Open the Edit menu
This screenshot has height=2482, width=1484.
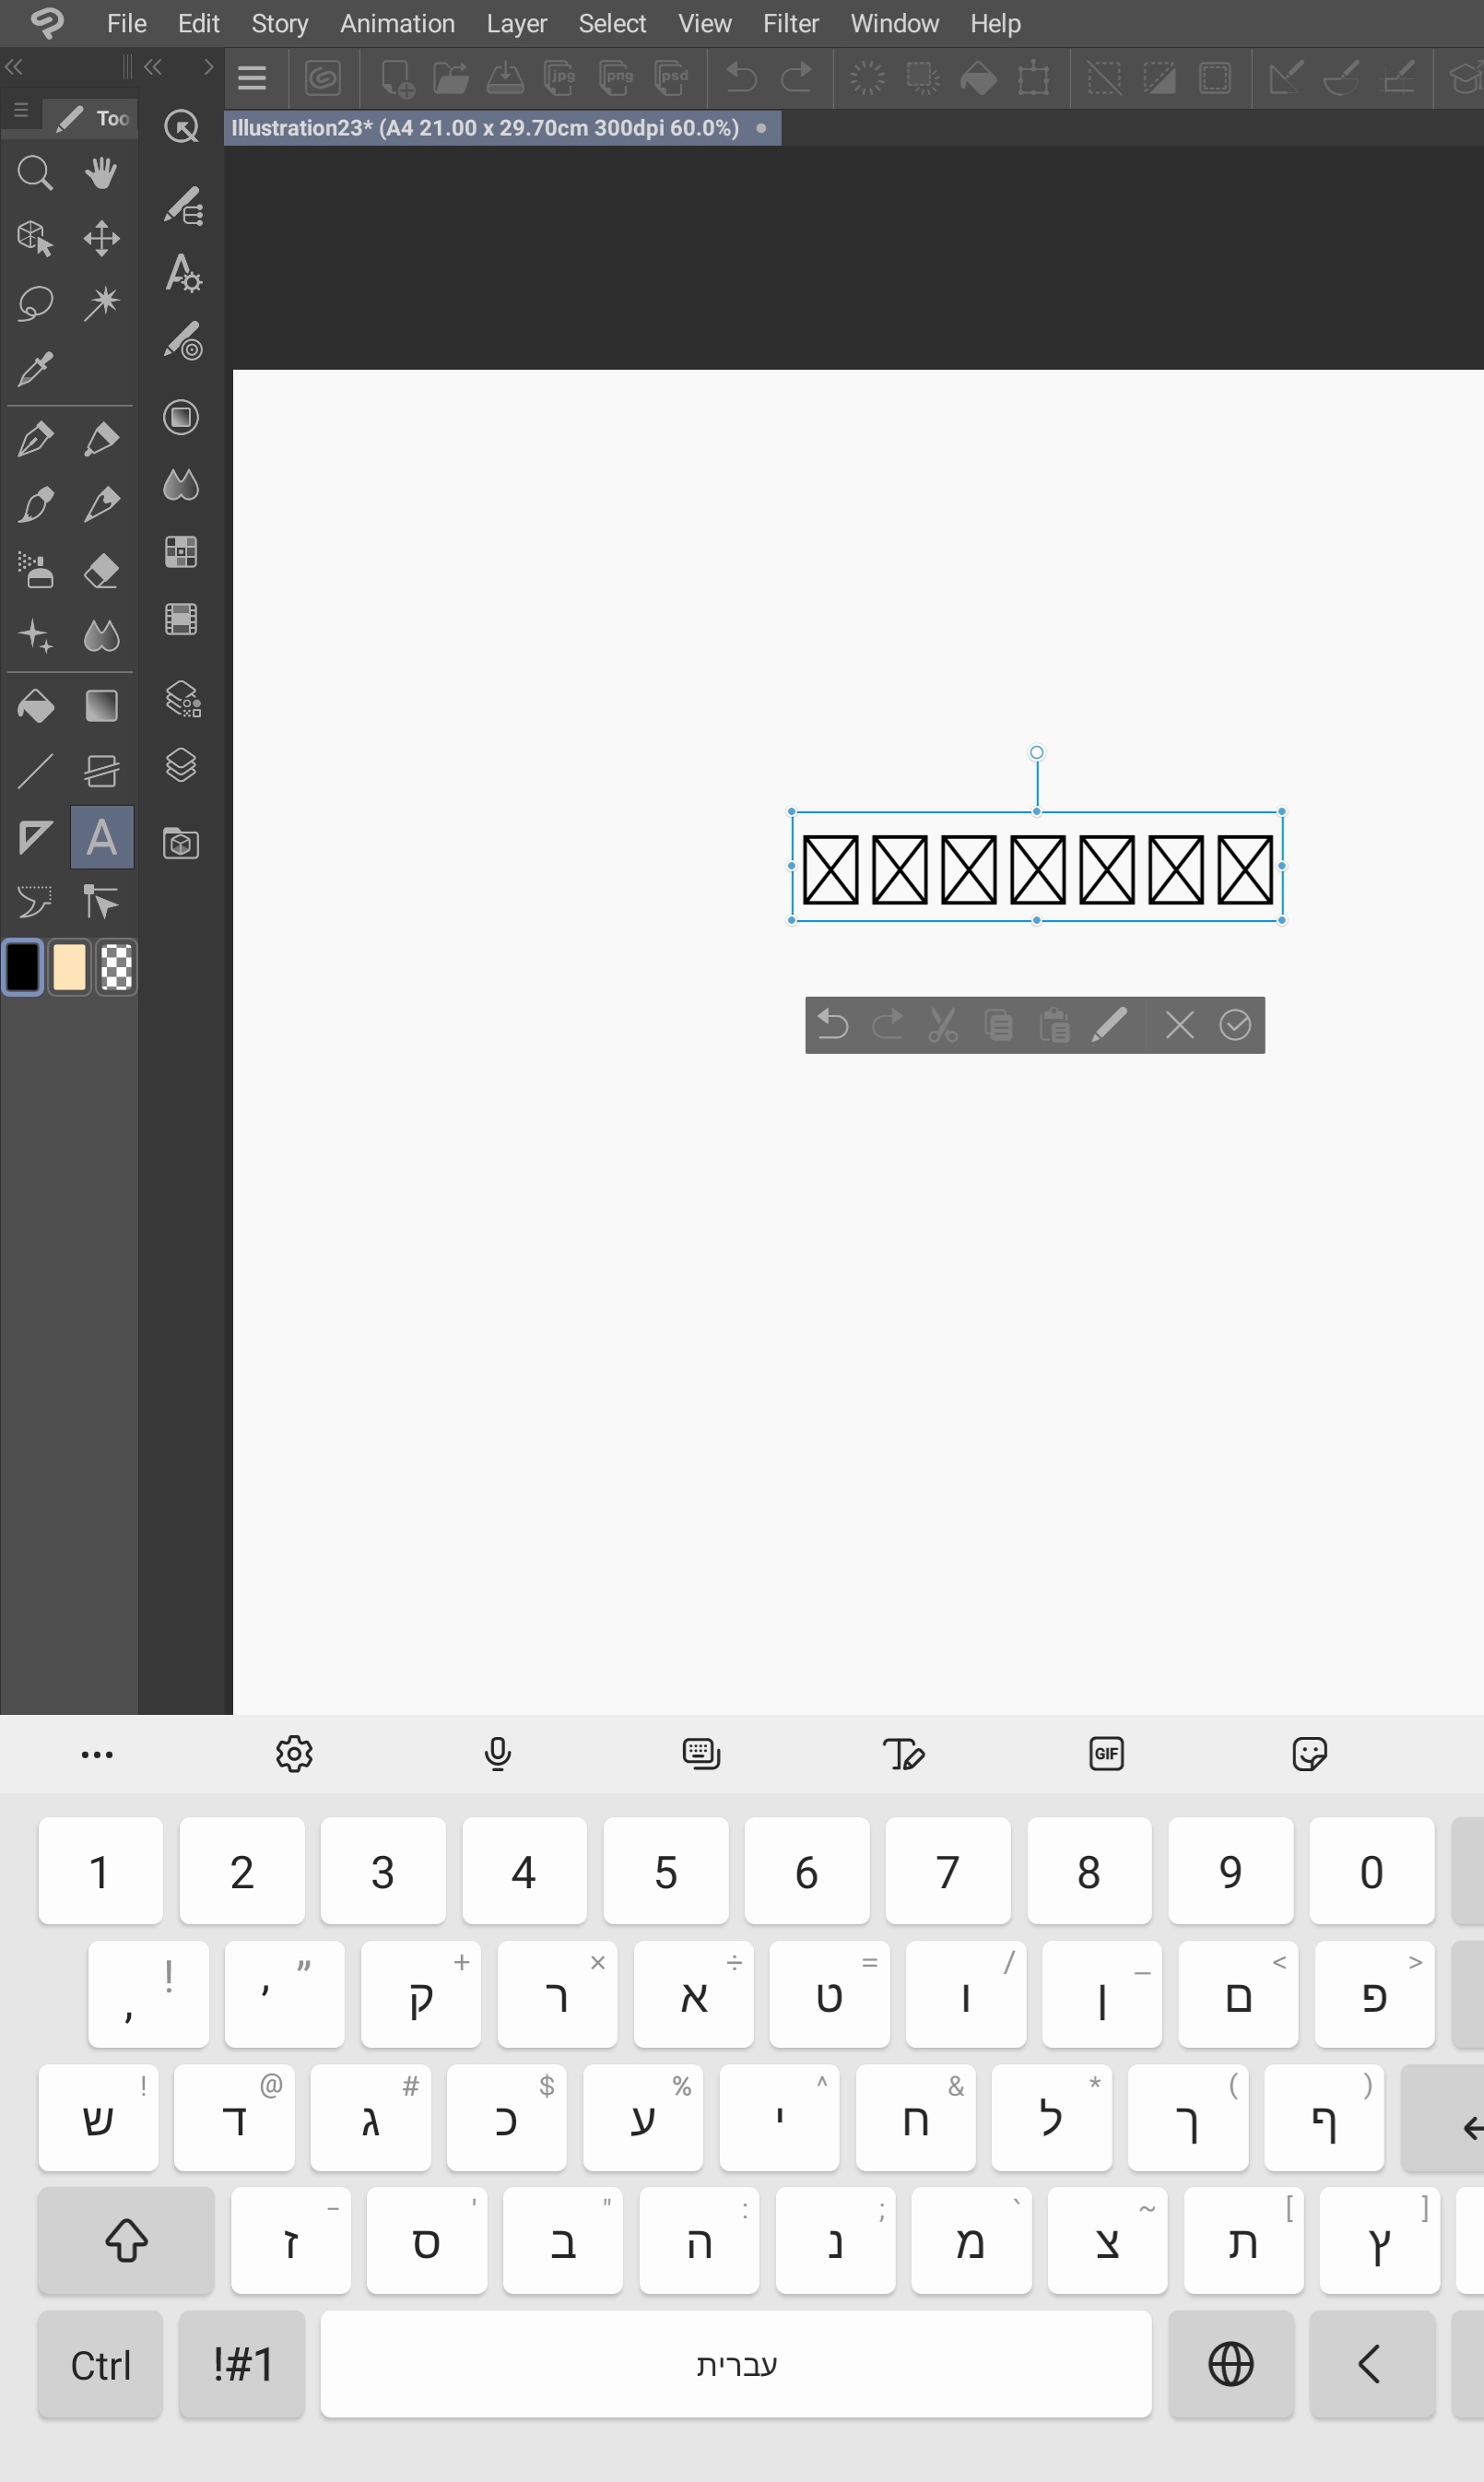click(x=198, y=23)
